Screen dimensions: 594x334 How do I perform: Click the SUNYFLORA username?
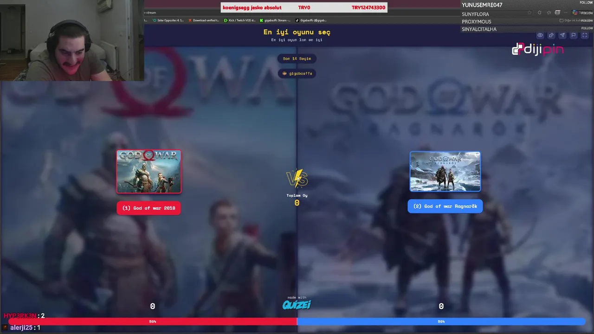tap(475, 14)
